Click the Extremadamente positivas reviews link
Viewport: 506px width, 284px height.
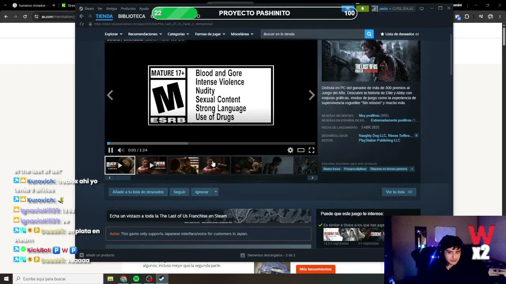pyautogui.click(x=391, y=120)
